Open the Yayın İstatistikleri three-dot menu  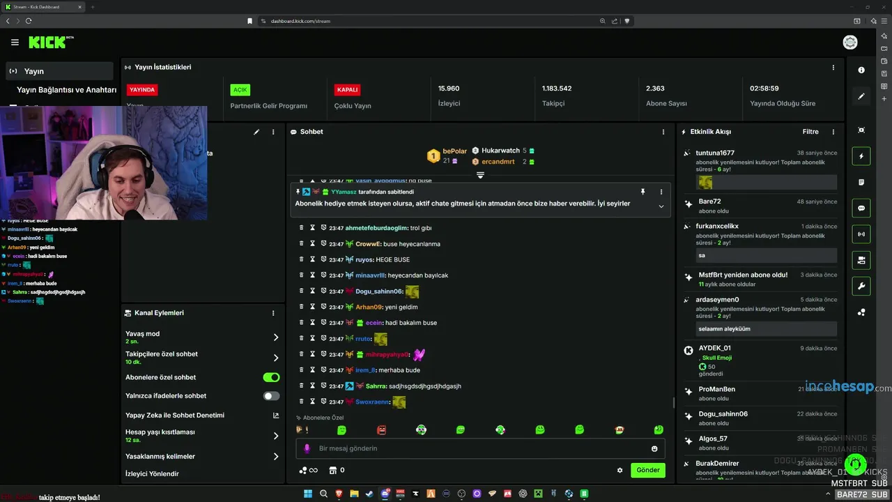(x=833, y=68)
